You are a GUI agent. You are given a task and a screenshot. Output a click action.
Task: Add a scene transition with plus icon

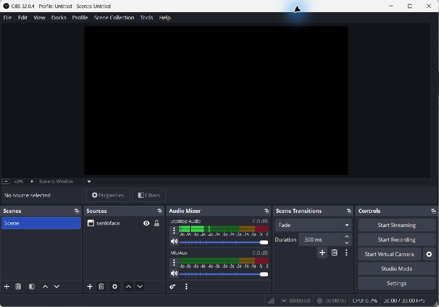pos(322,252)
